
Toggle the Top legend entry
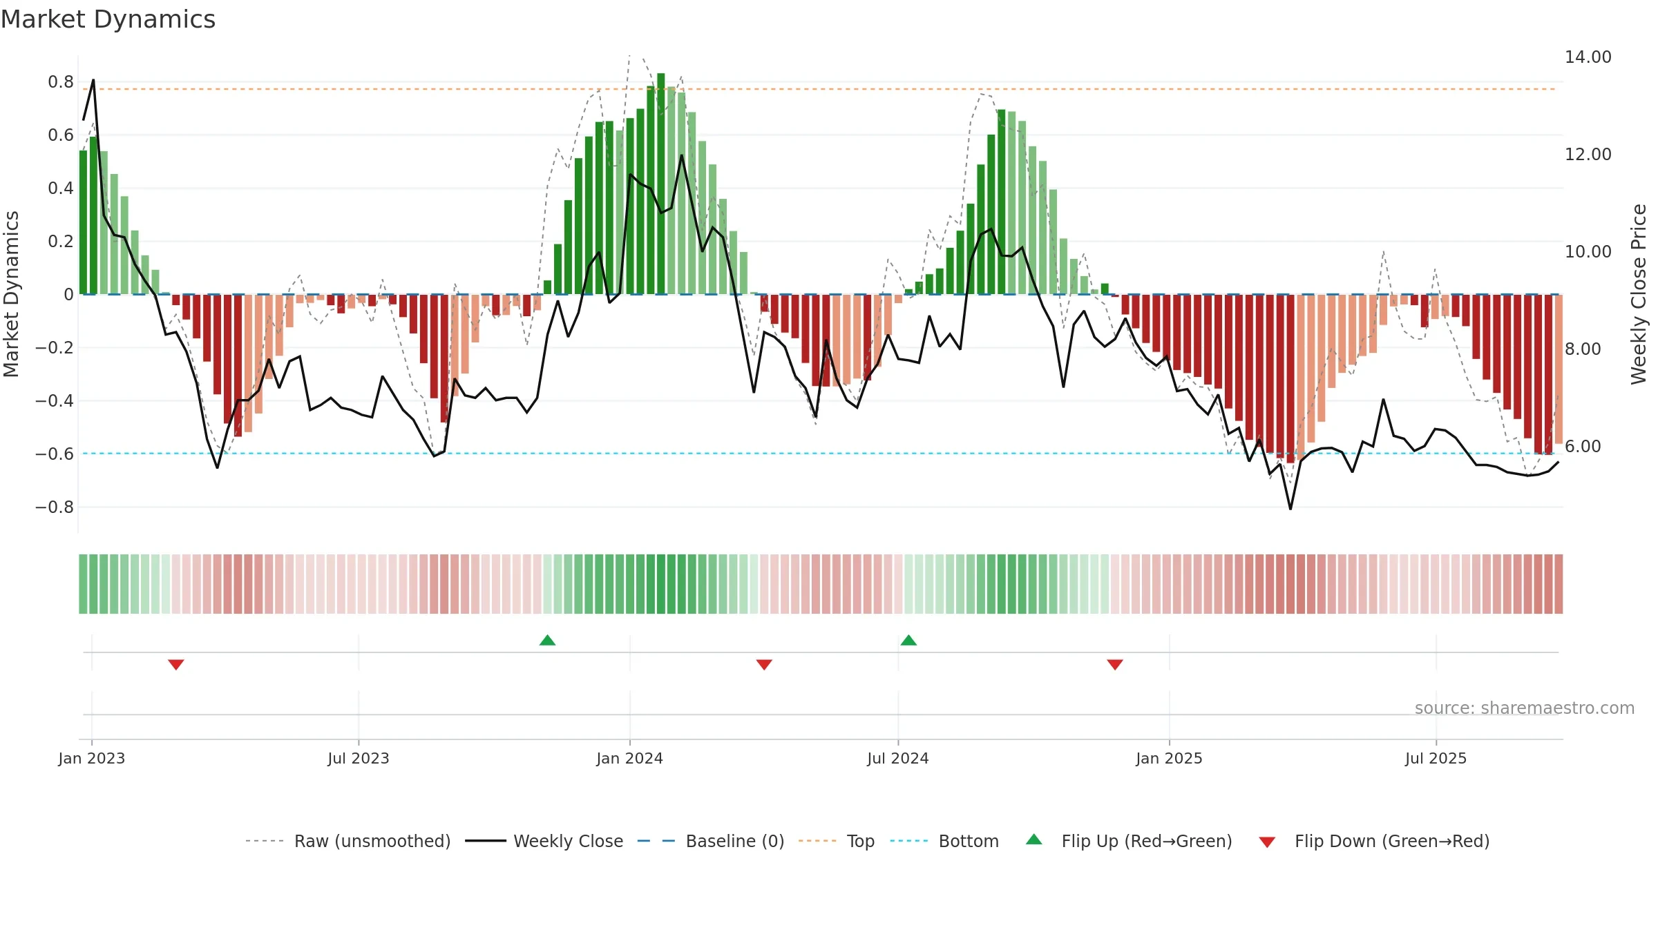point(837,841)
